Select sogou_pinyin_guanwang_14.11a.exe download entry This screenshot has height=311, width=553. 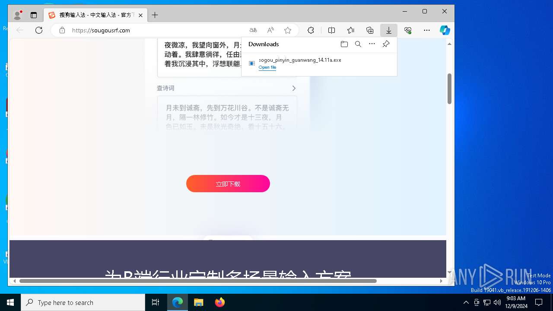click(x=319, y=63)
